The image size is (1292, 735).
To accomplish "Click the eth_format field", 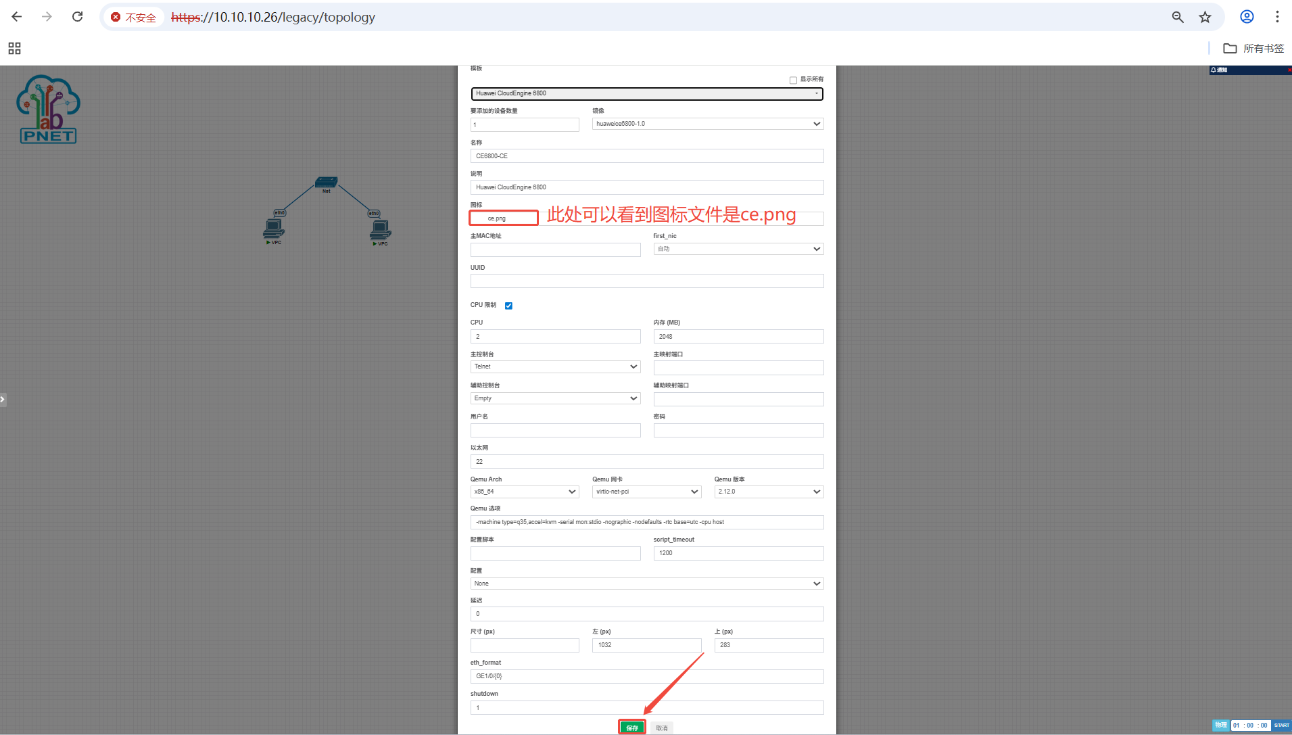I will (647, 677).
